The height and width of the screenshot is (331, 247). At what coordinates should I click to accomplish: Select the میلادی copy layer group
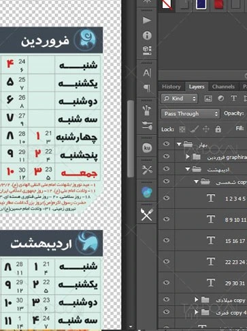pyautogui.click(x=231, y=300)
